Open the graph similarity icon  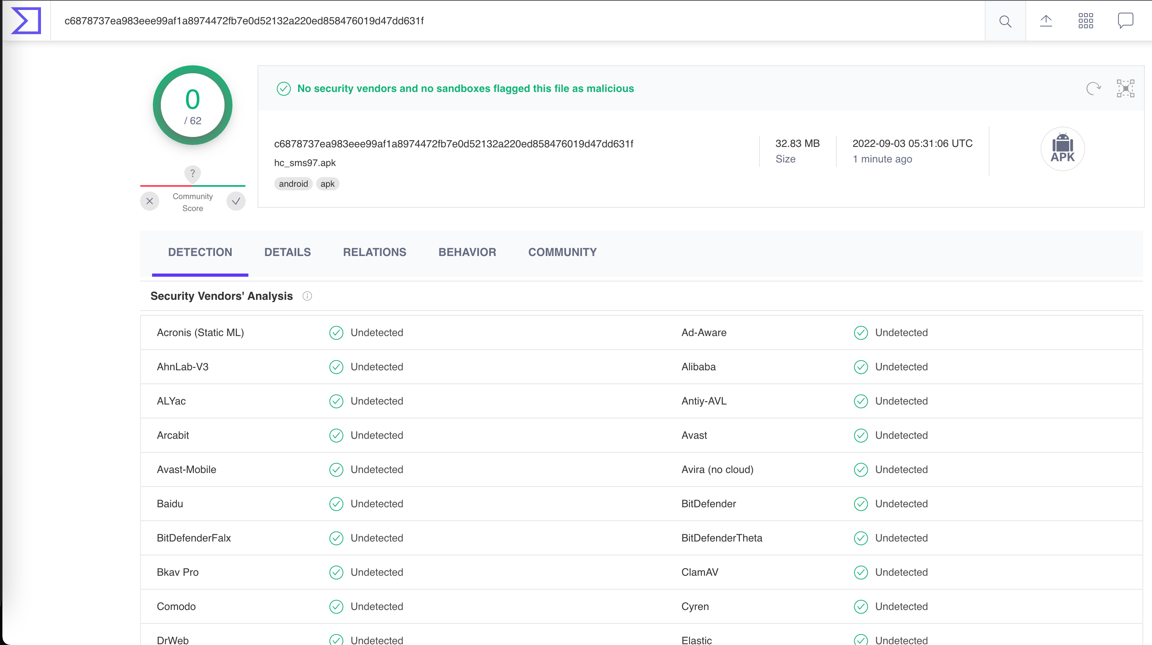[1125, 88]
